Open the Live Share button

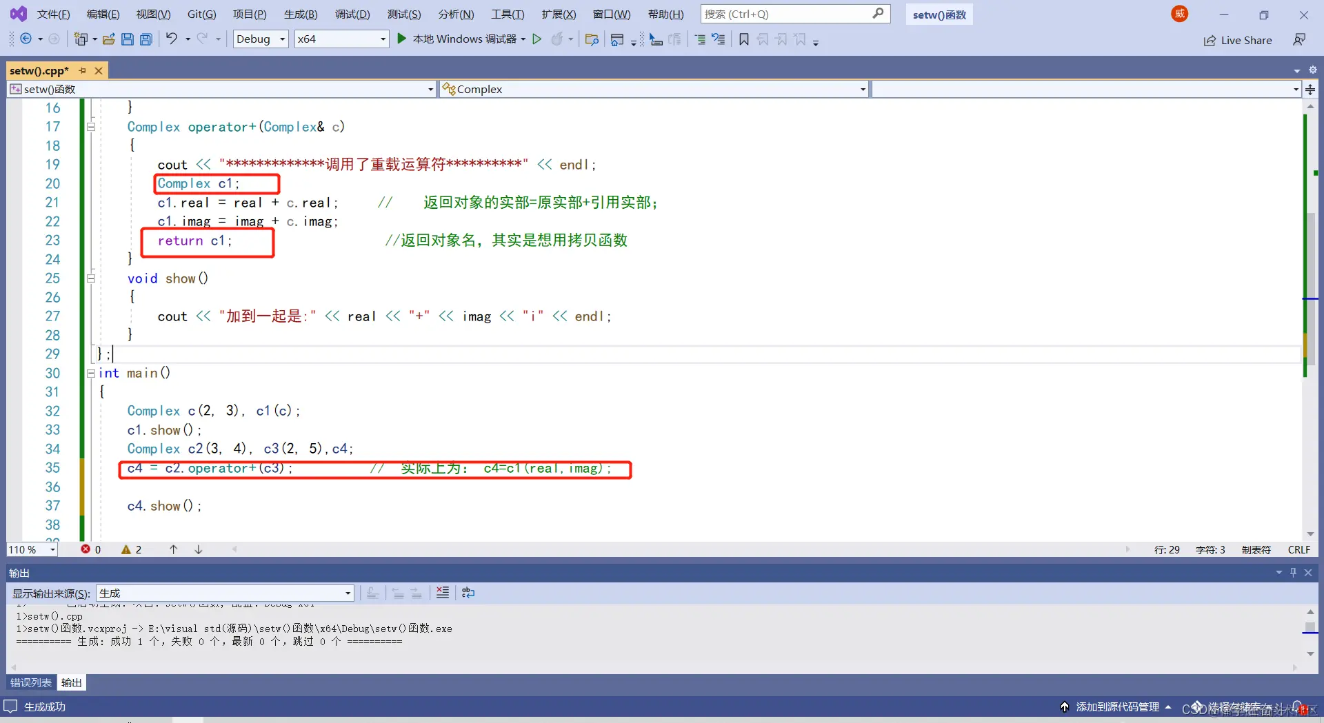[1238, 40]
